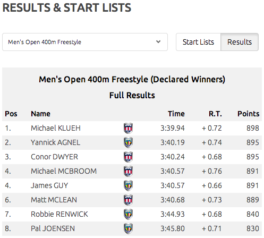
Task: Click team shield icon beside Conor DWYER
Action: pyautogui.click(x=128, y=157)
